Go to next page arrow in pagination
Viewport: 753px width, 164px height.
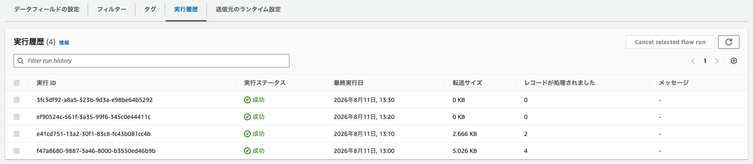coord(717,61)
